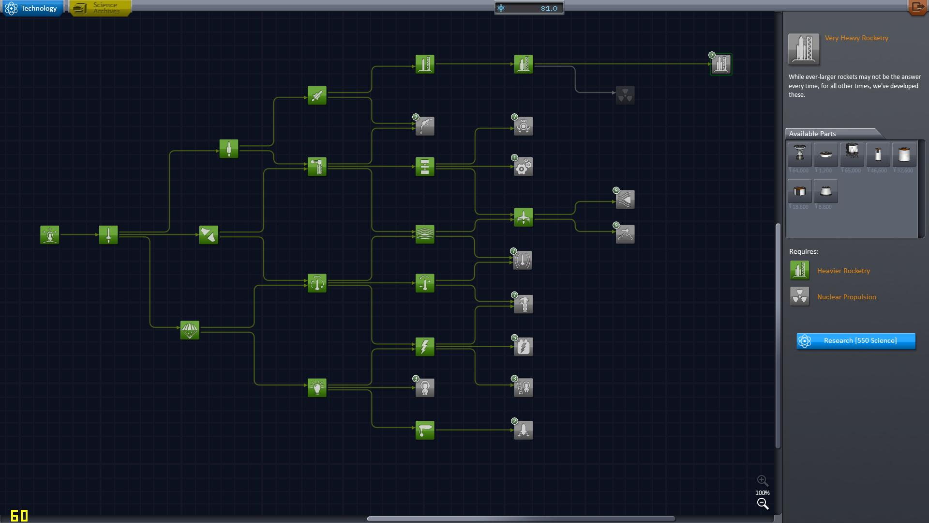Click Nuclear Propulsion requirement link
The width and height of the screenshot is (929, 523).
click(x=846, y=297)
